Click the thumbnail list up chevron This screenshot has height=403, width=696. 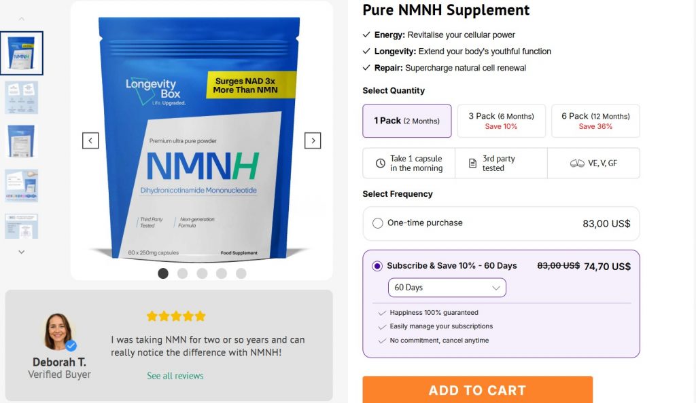(21, 19)
